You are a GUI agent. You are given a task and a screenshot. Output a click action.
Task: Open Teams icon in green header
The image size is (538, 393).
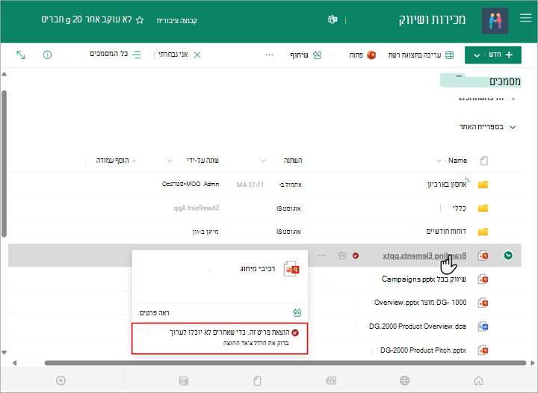(332, 19)
